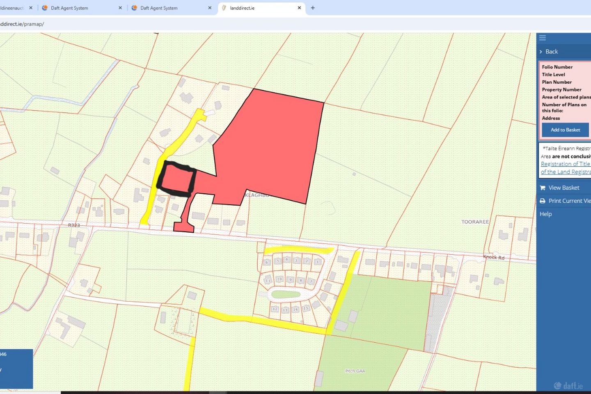This screenshot has width=591, height=394.
Task: Open a new browser tab with the plus icon
Action: click(x=313, y=8)
